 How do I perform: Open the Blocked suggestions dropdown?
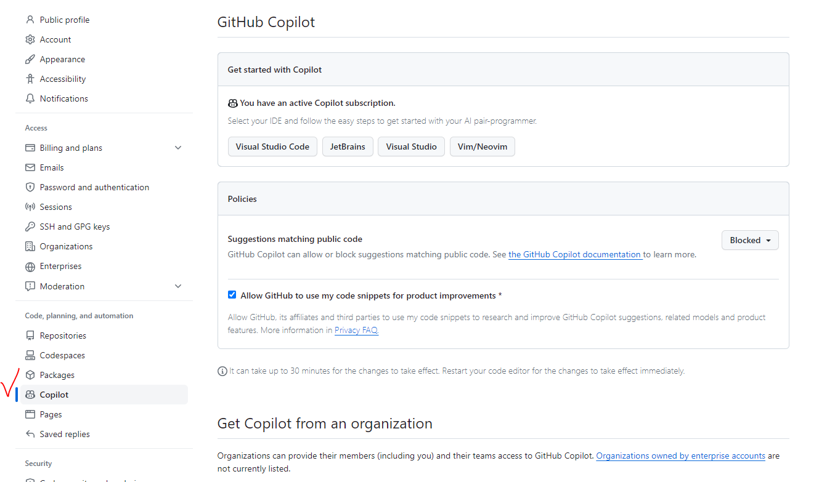750,240
